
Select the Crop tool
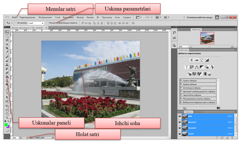pyautogui.click(x=7, y=48)
